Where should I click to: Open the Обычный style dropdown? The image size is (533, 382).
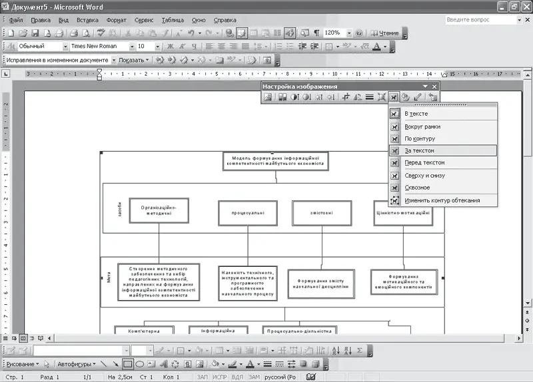point(65,46)
